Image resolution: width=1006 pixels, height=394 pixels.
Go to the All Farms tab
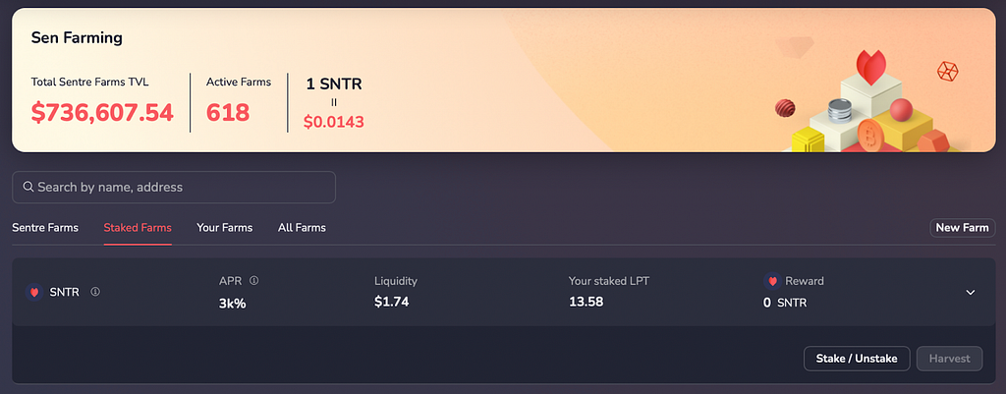(302, 228)
